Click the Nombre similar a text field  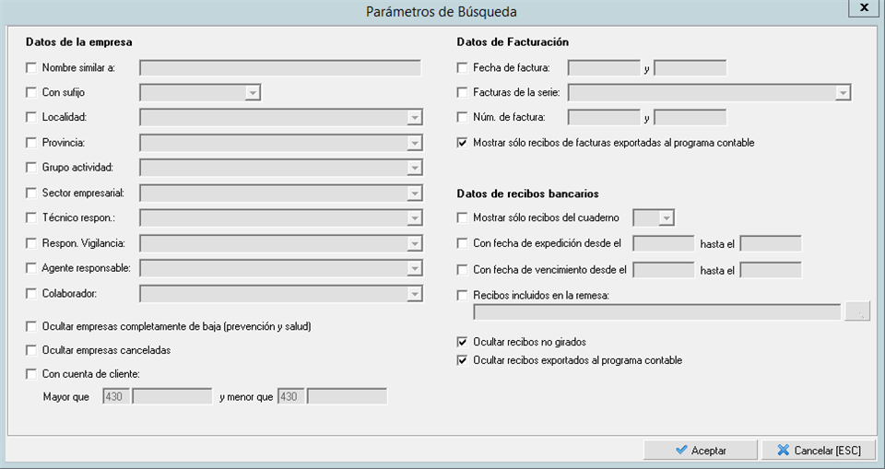pyautogui.click(x=279, y=67)
